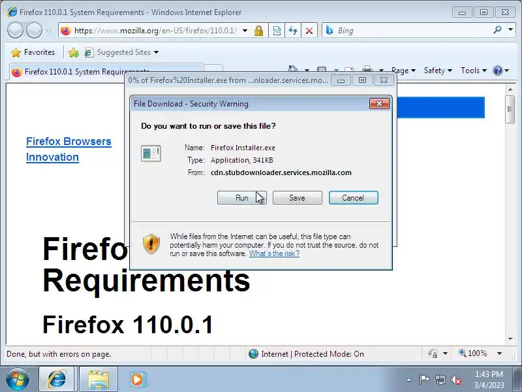Screen dimensions: 522x392
Task: Open the "What's the risk?" link
Action: 274,253
